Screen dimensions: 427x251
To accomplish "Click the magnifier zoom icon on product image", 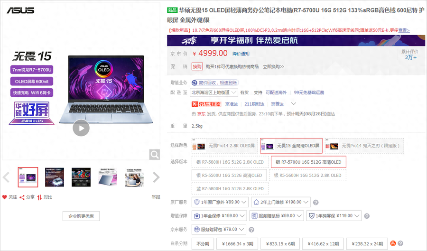I will pos(154,154).
